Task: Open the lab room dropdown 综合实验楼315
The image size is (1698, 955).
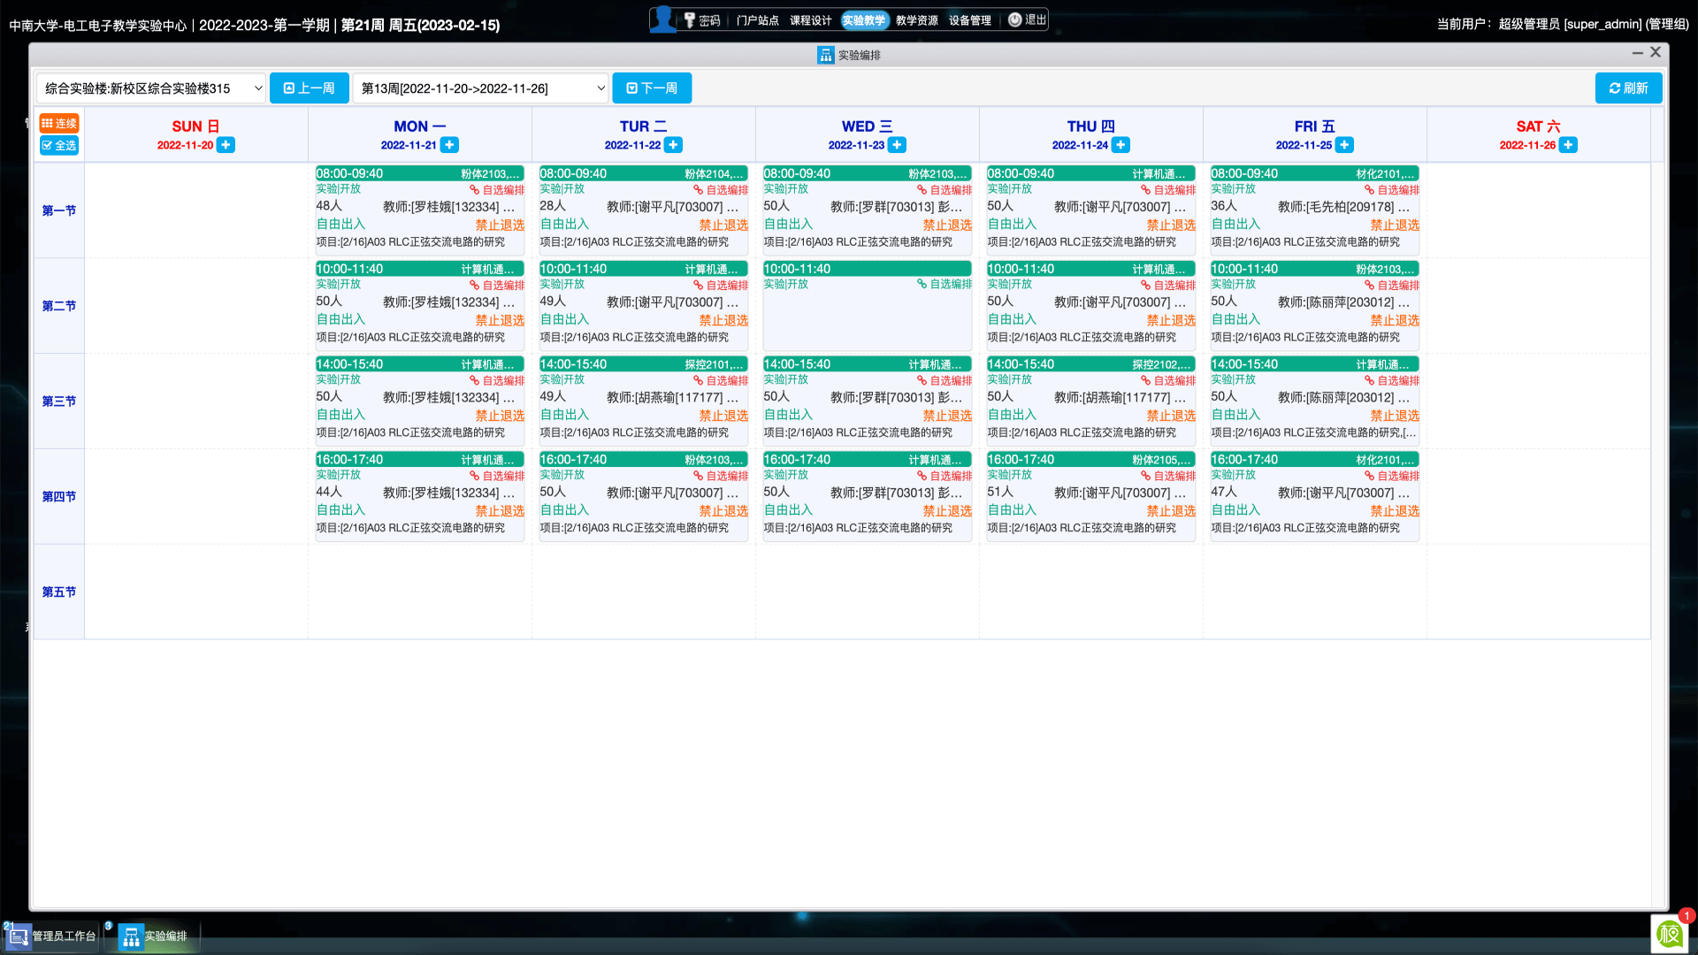Action: (151, 88)
